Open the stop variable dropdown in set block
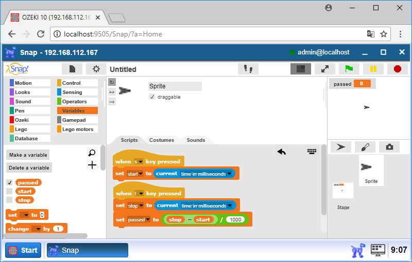 pos(141,205)
